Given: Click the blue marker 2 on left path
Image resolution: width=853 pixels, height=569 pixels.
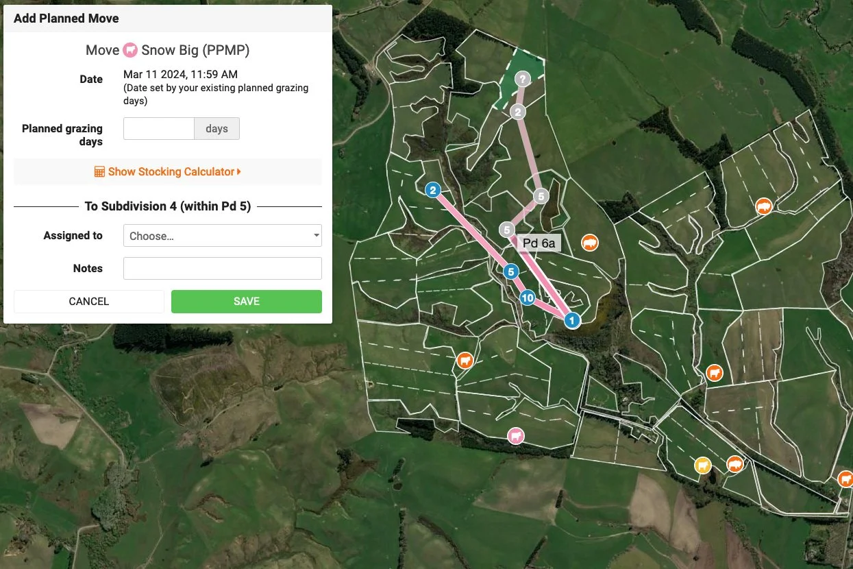Looking at the screenshot, I should click(432, 190).
